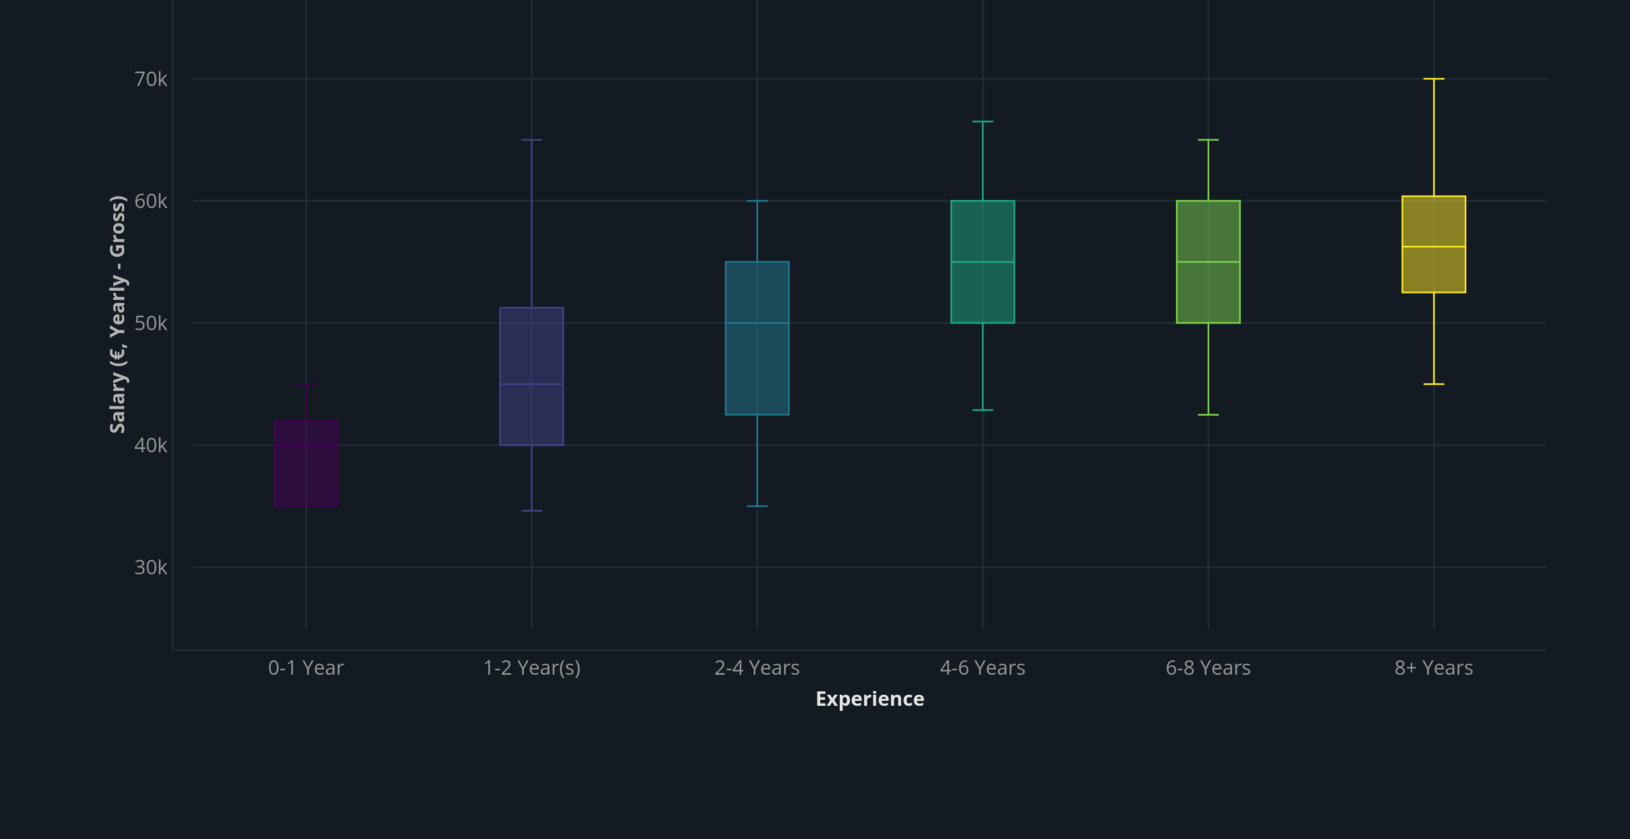Click the 4-6 Years category label
This screenshot has width=1630, height=839.
coord(982,668)
